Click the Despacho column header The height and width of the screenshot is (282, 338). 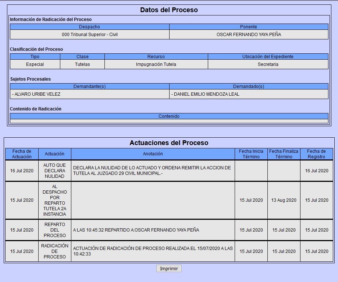pyautogui.click(x=89, y=27)
